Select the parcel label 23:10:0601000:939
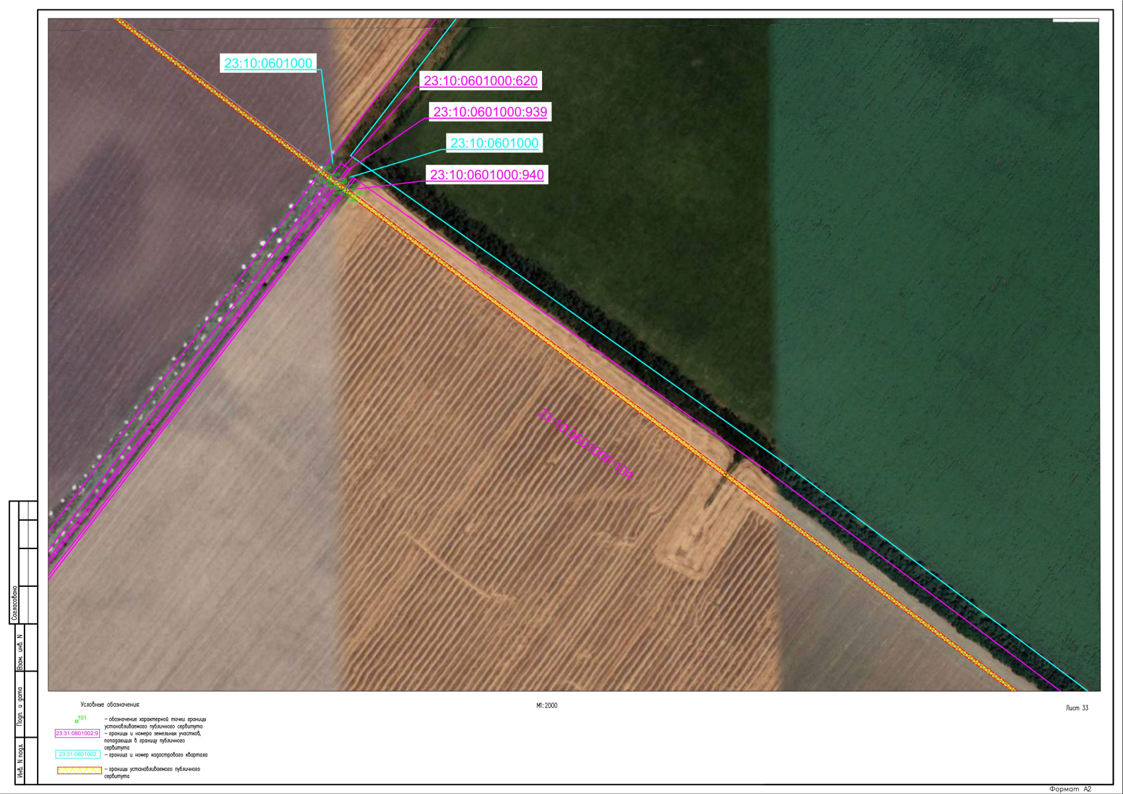Image resolution: width=1123 pixels, height=794 pixels. click(490, 112)
